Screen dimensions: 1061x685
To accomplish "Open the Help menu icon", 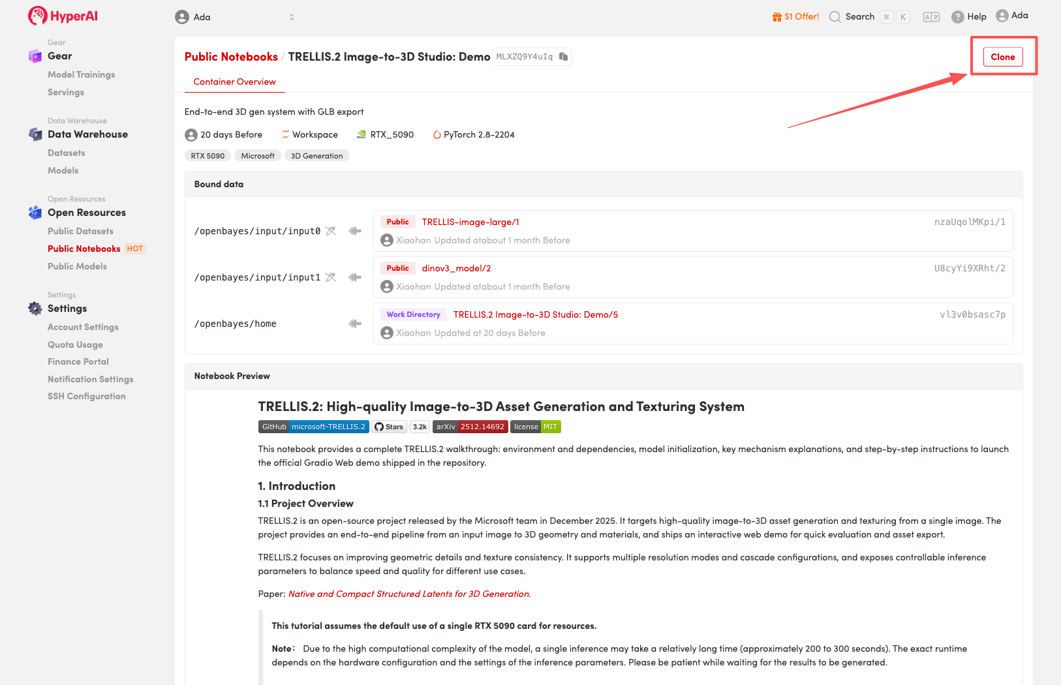I will pos(957,17).
